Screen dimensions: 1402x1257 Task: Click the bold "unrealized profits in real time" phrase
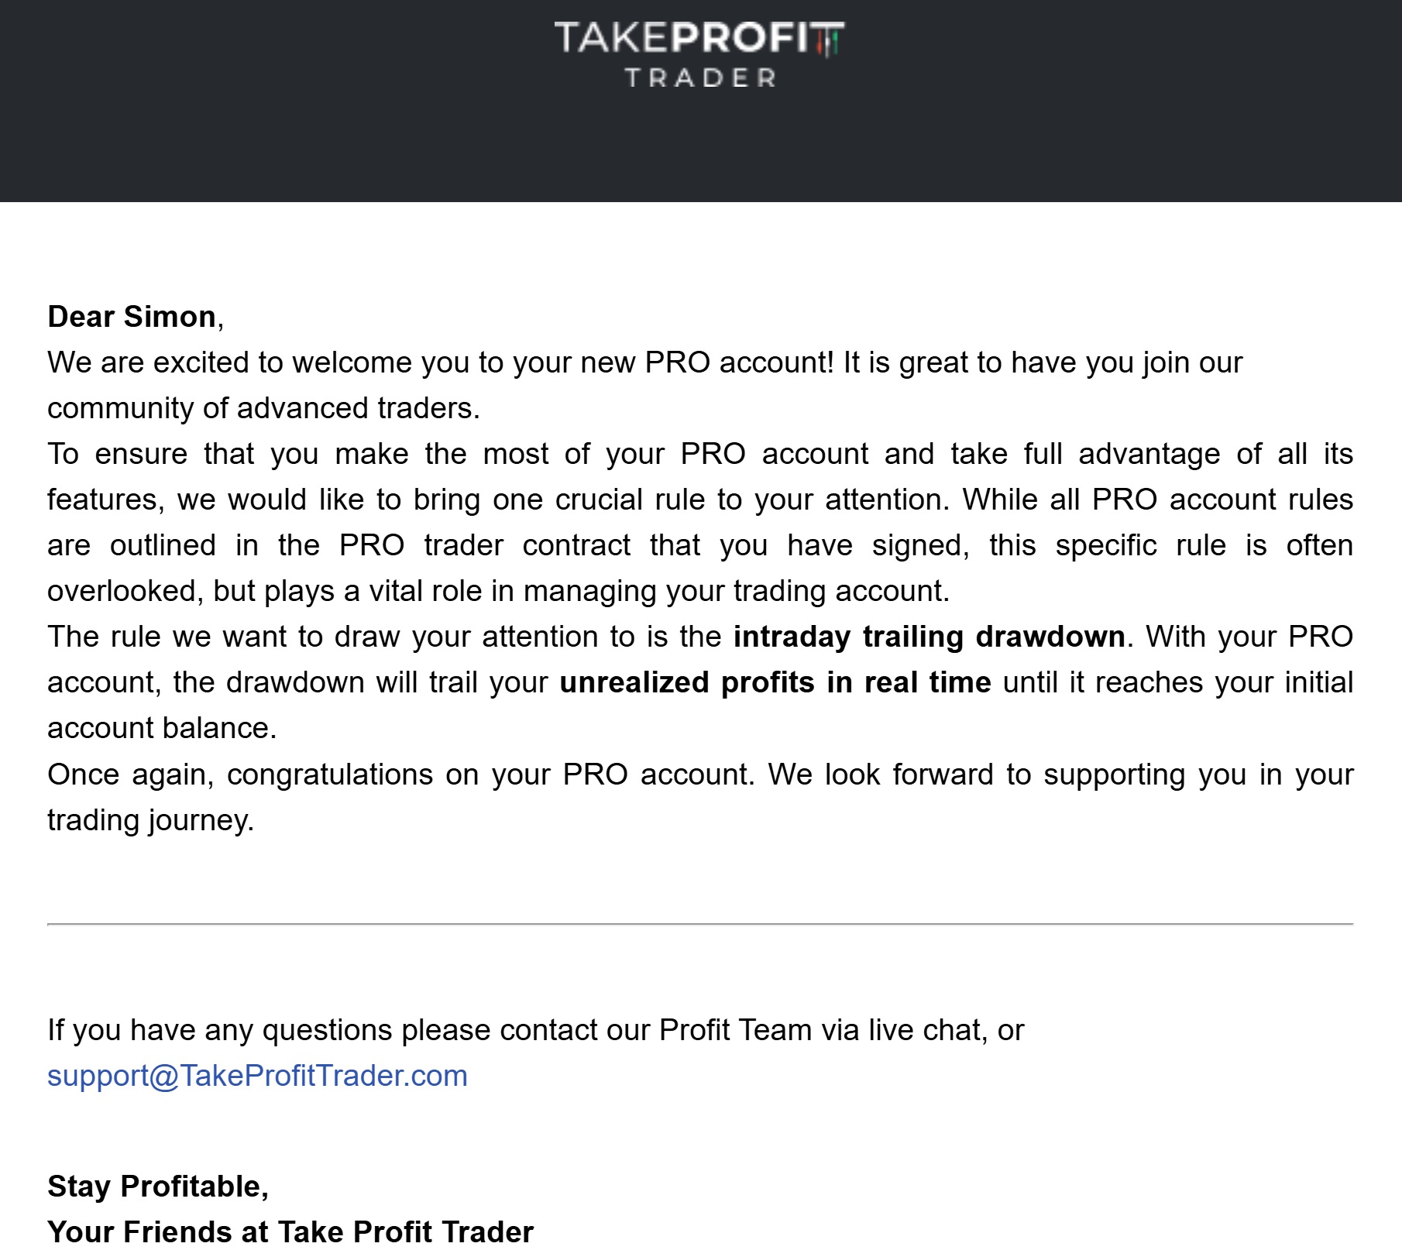(x=775, y=682)
